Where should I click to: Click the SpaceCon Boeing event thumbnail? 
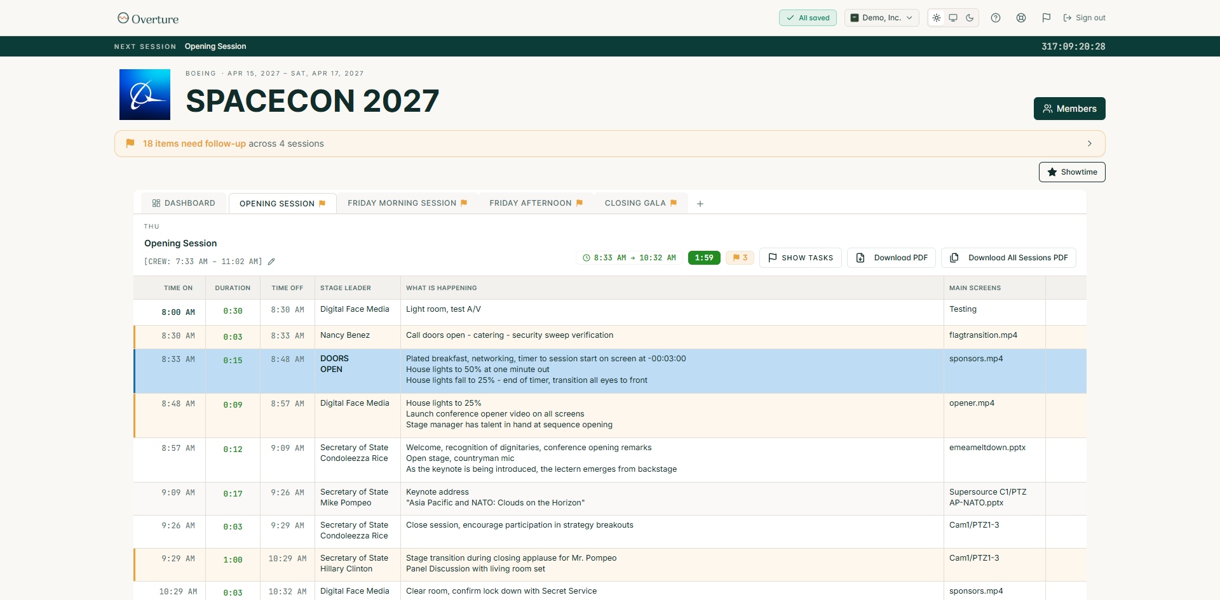click(x=145, y=95)
